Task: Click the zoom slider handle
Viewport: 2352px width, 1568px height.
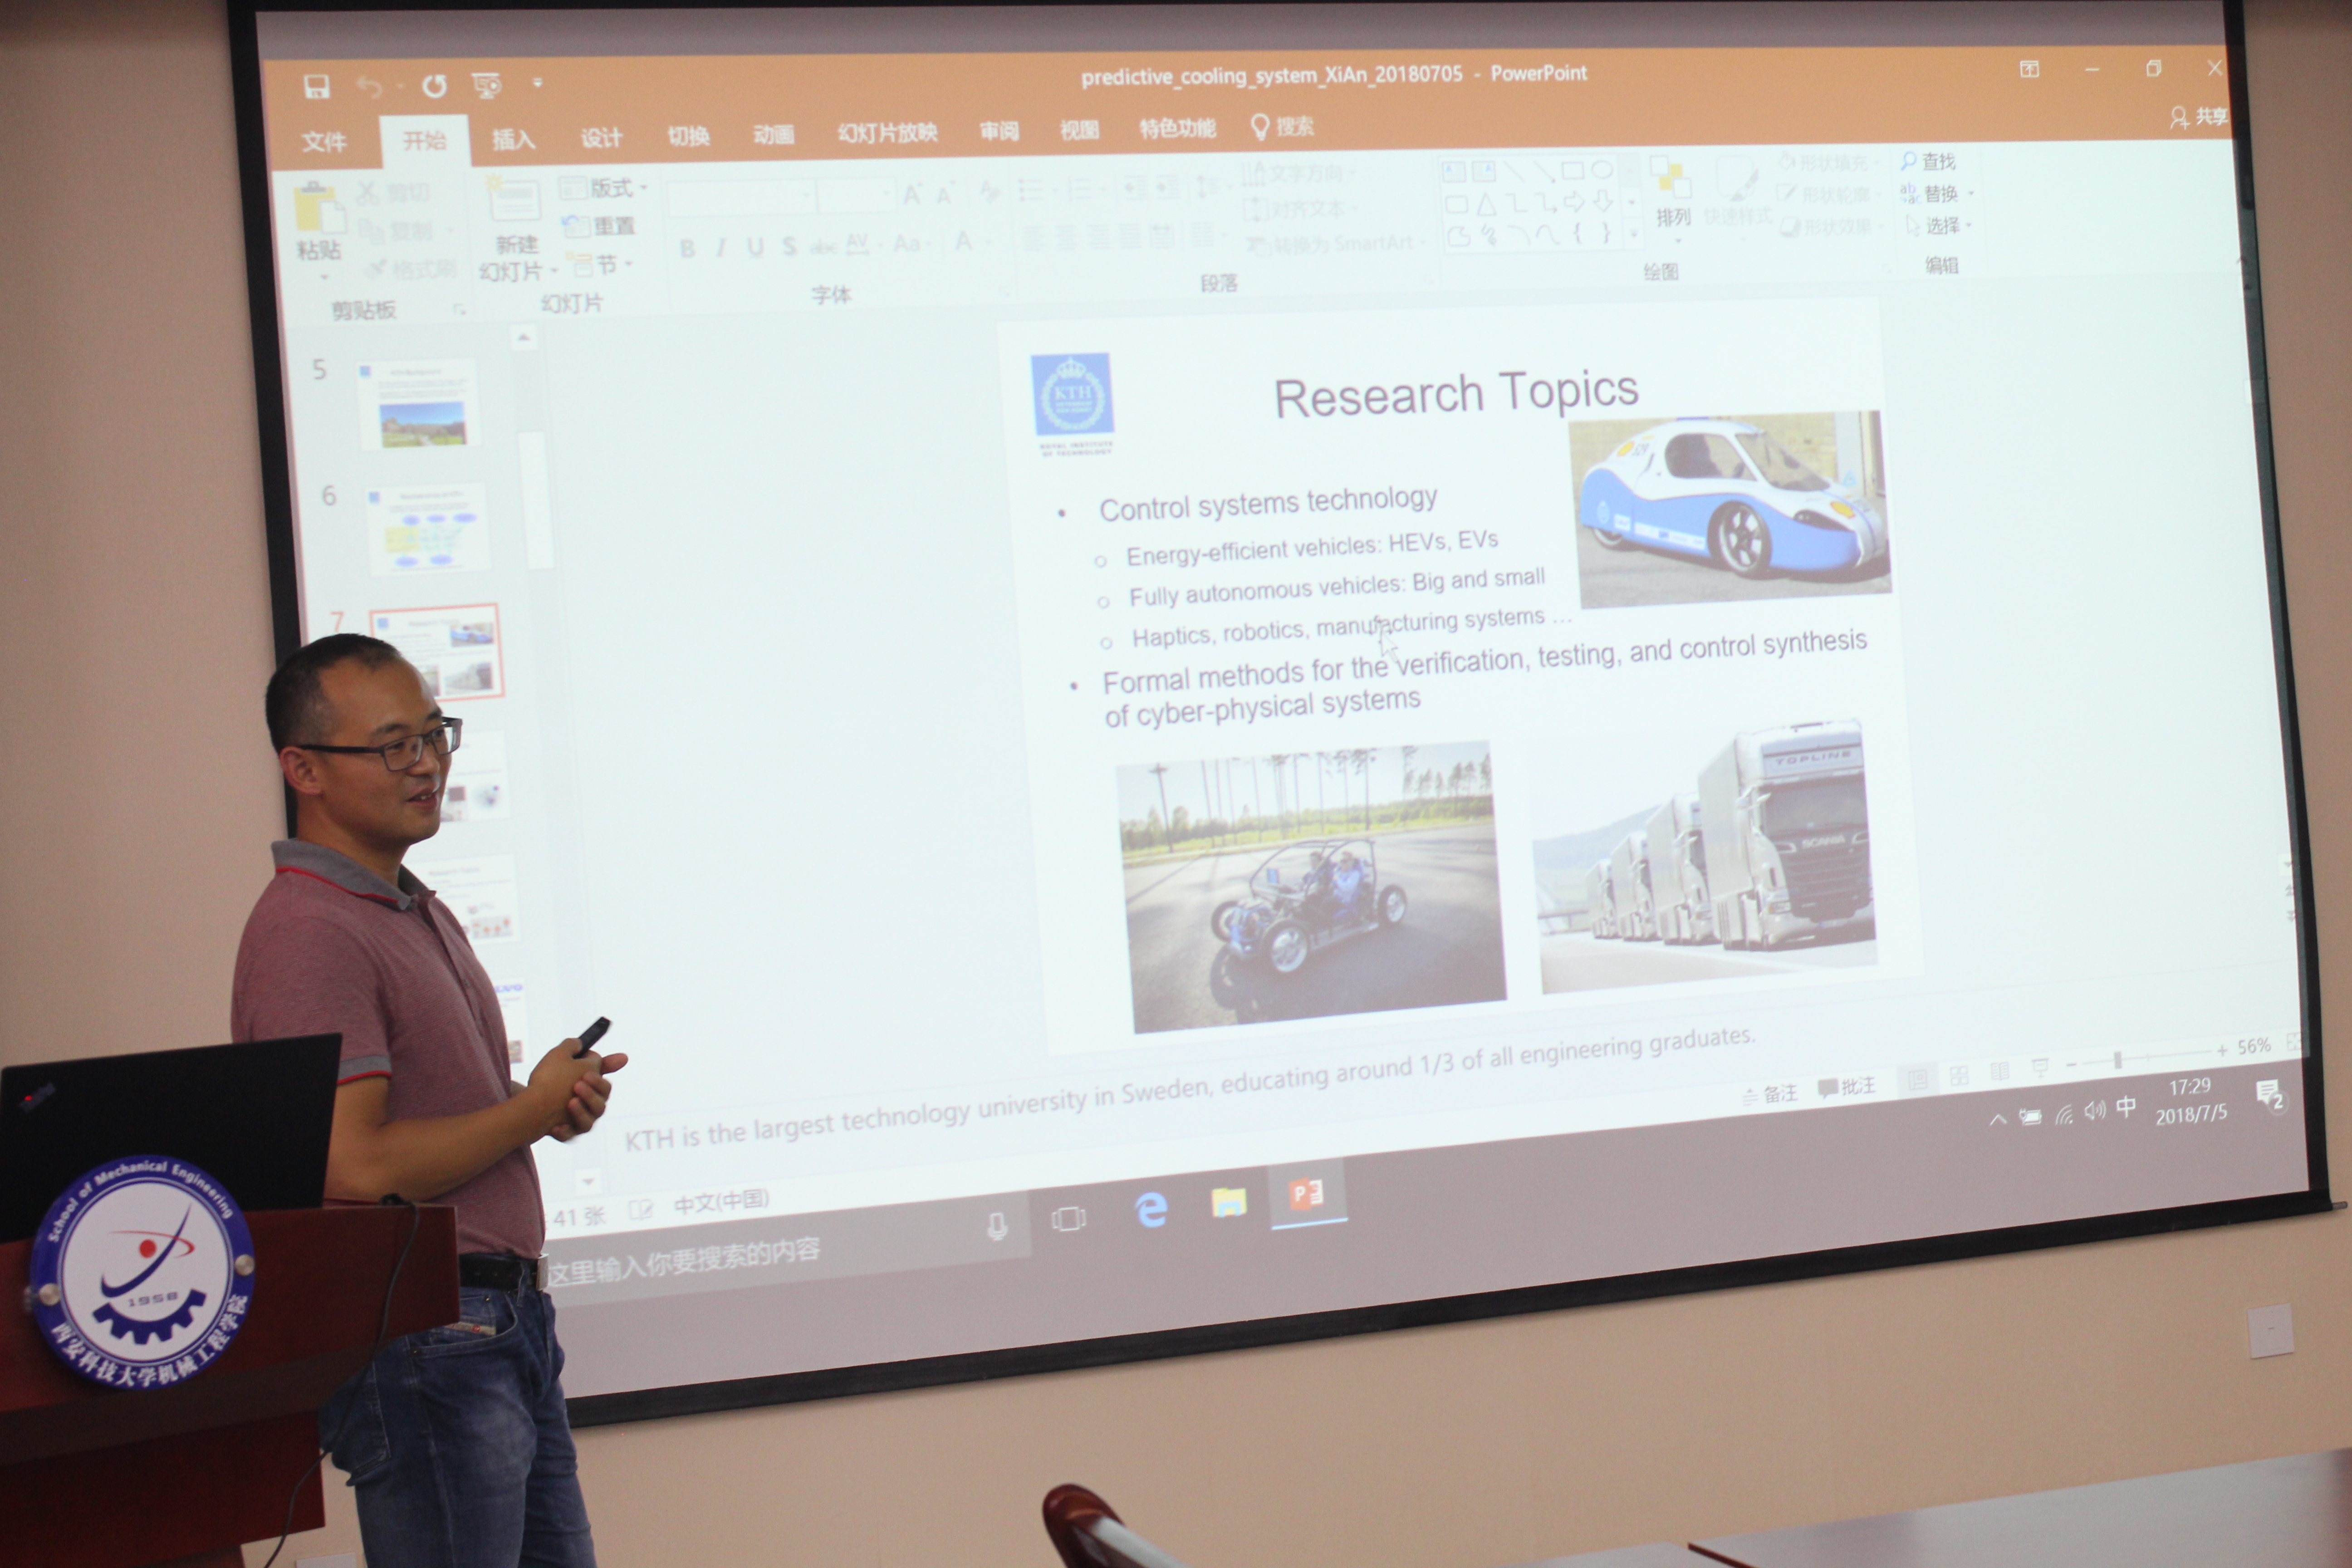Action: (x=2117, y=1060)
